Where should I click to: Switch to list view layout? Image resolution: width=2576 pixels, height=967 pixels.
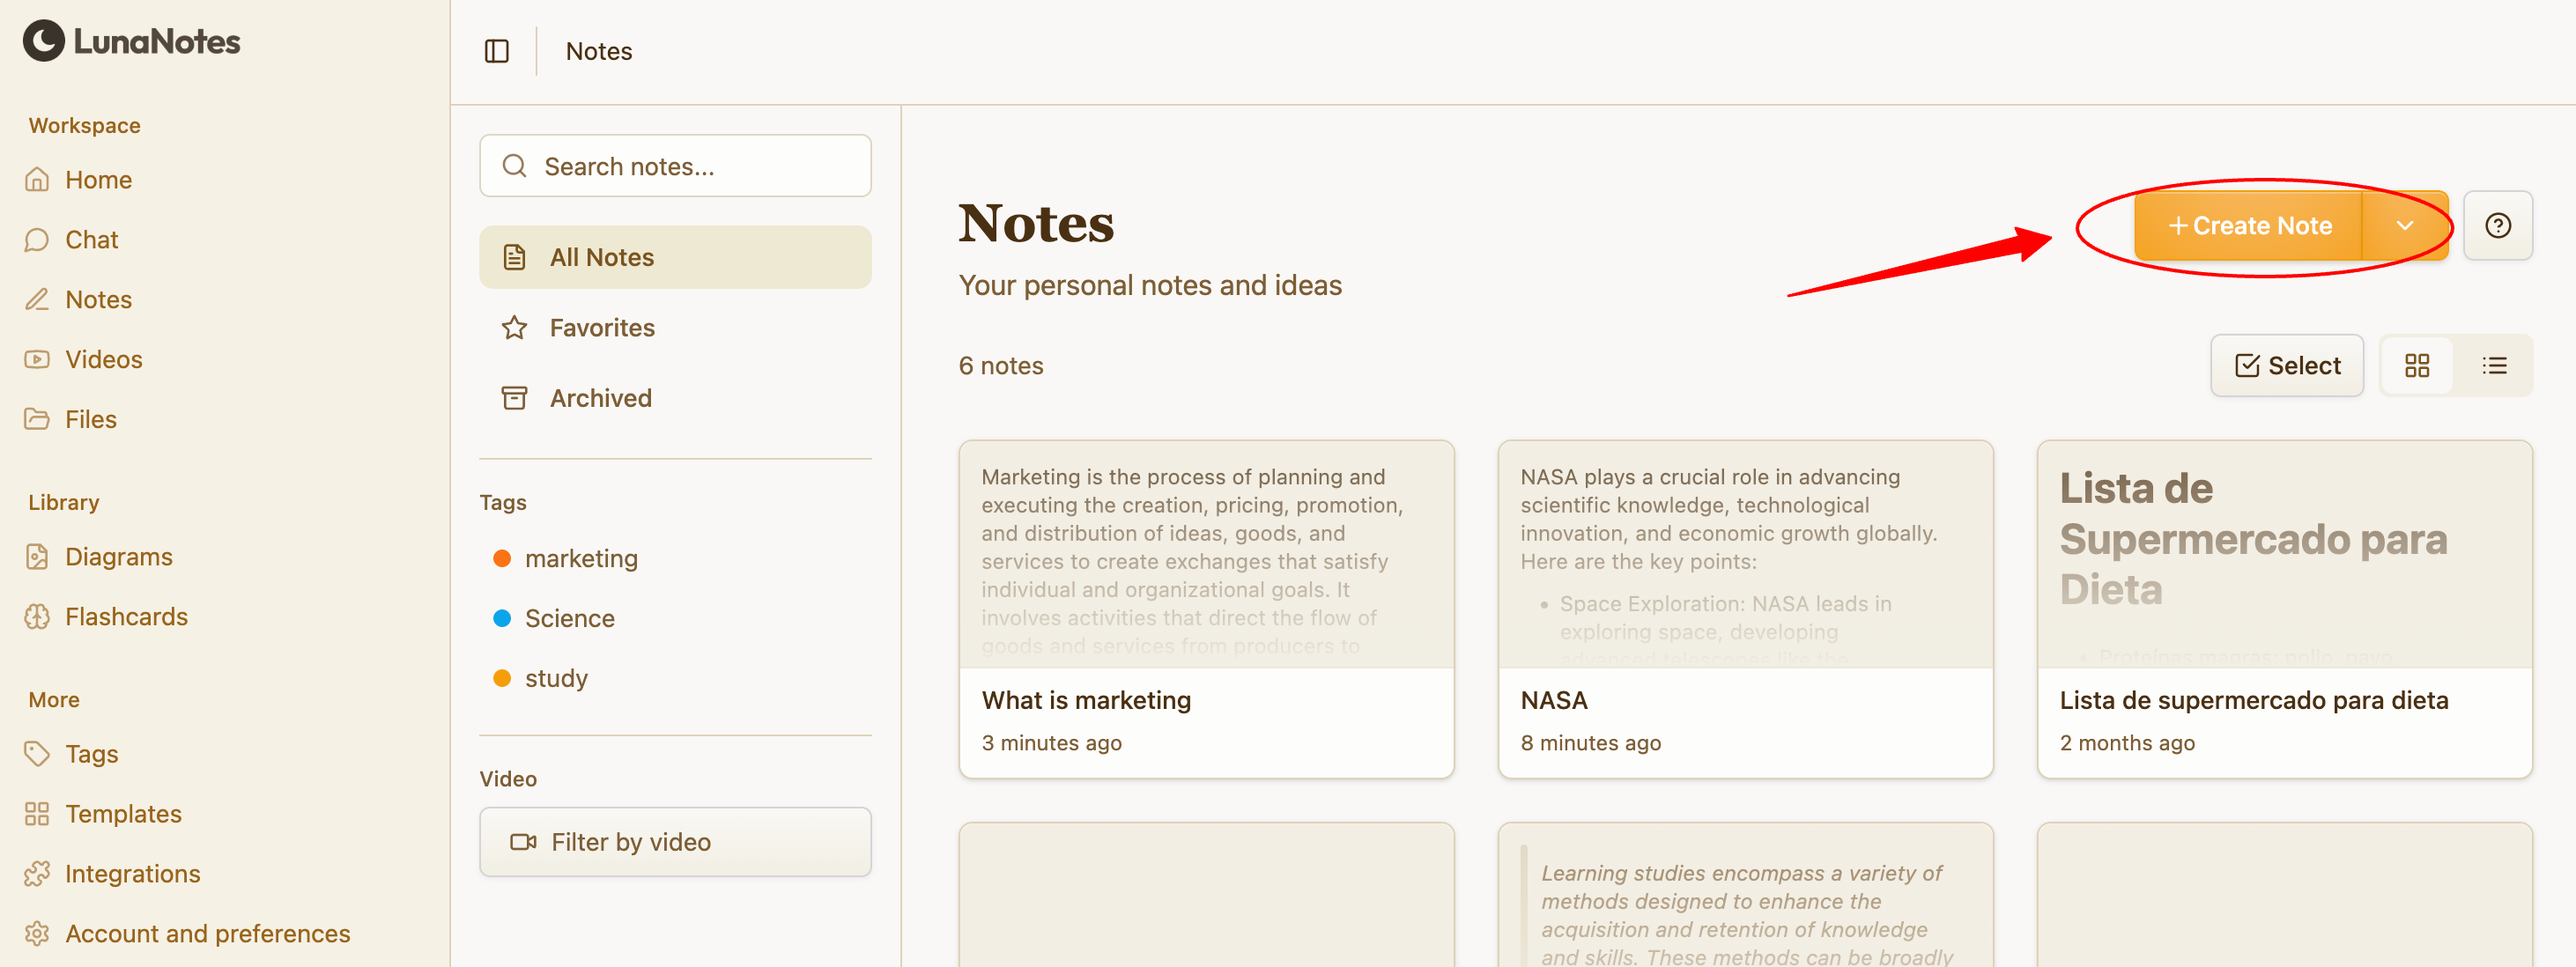[x=2494, y=366]
